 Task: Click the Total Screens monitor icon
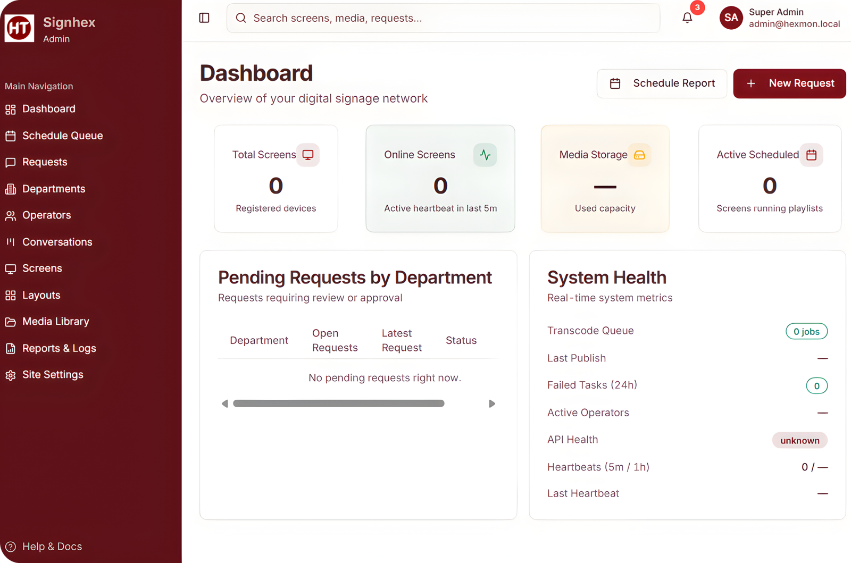coord(308,155)
